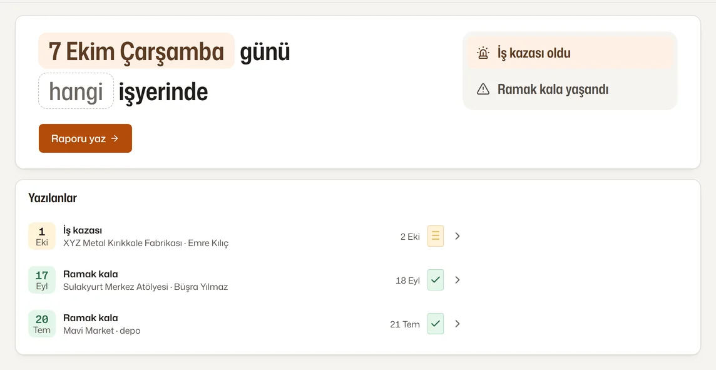Click the Yazılanlar section heading
The image size is (716, 370).
coord(53,198)
